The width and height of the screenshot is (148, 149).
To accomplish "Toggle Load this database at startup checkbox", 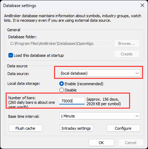I will tap(11, 55).
